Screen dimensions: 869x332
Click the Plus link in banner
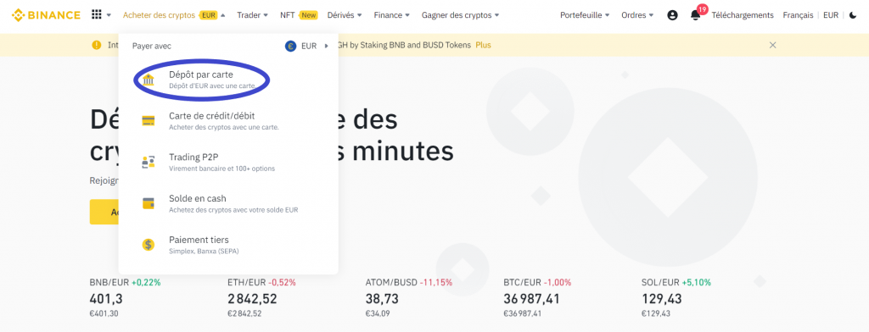click(483, 45)
